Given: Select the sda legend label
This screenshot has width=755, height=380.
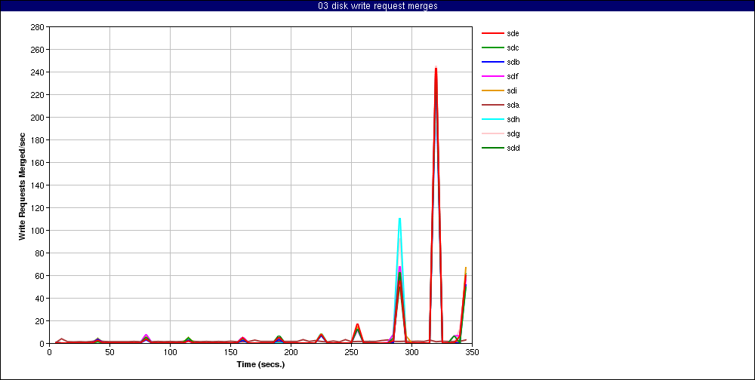Looking at the screenshot, I should tap(513, 106).
